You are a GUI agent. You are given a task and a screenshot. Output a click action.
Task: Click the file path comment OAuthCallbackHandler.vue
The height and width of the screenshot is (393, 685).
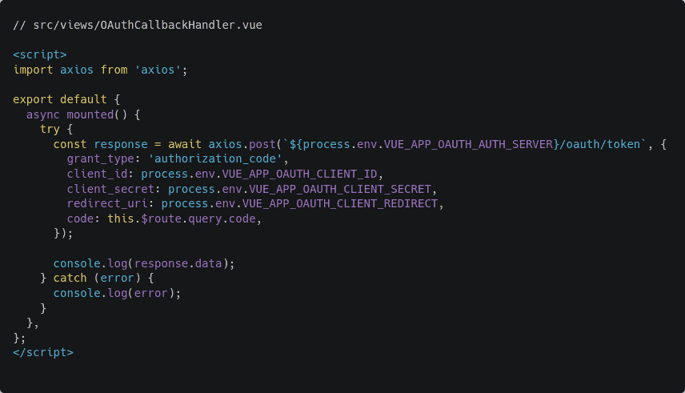[138, 26]
